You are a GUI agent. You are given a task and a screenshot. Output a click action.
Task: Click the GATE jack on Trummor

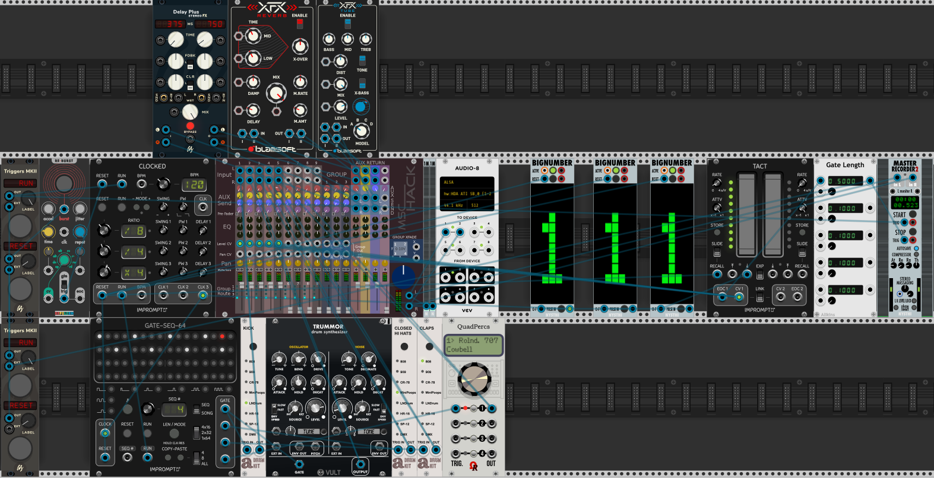(299, 464)
